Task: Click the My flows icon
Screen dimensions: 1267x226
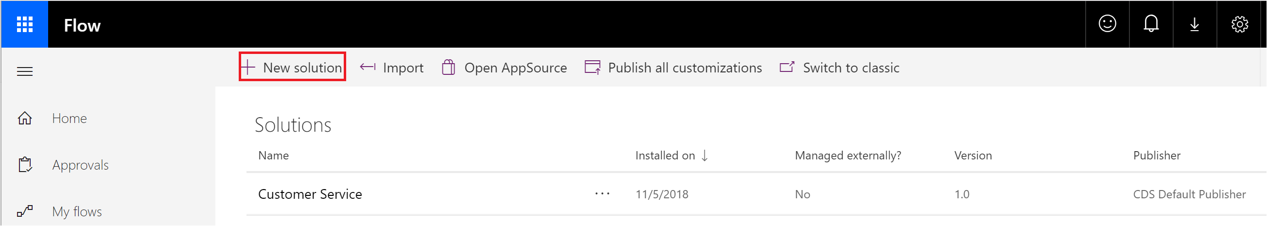Action: point(25,211)
